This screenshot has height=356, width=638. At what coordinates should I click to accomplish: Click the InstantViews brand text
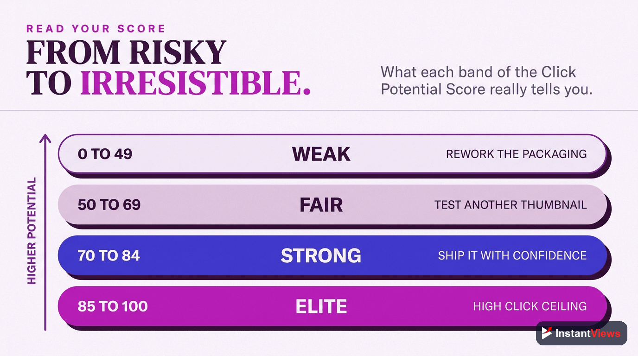tap(587, 333)
